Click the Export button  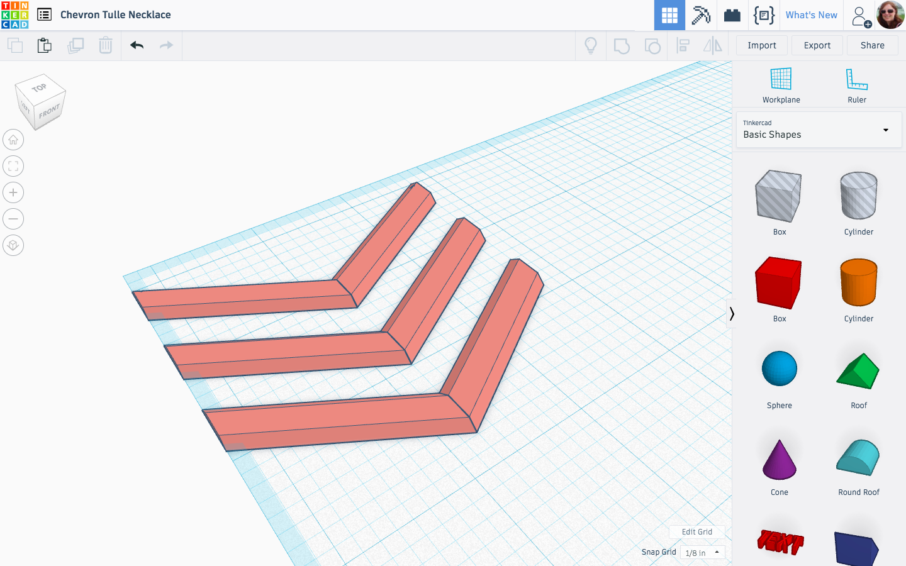tap(817, 45)
